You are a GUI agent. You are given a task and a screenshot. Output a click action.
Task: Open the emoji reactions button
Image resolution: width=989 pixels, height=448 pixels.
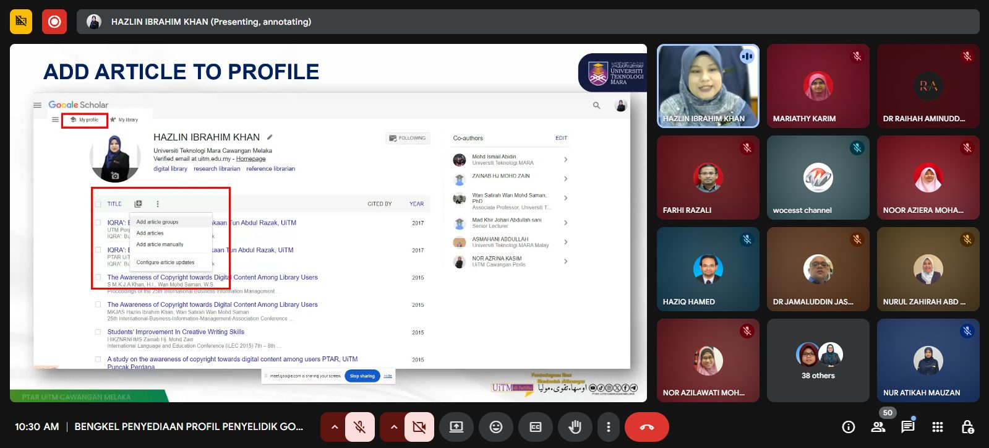[x=495, y=427]
